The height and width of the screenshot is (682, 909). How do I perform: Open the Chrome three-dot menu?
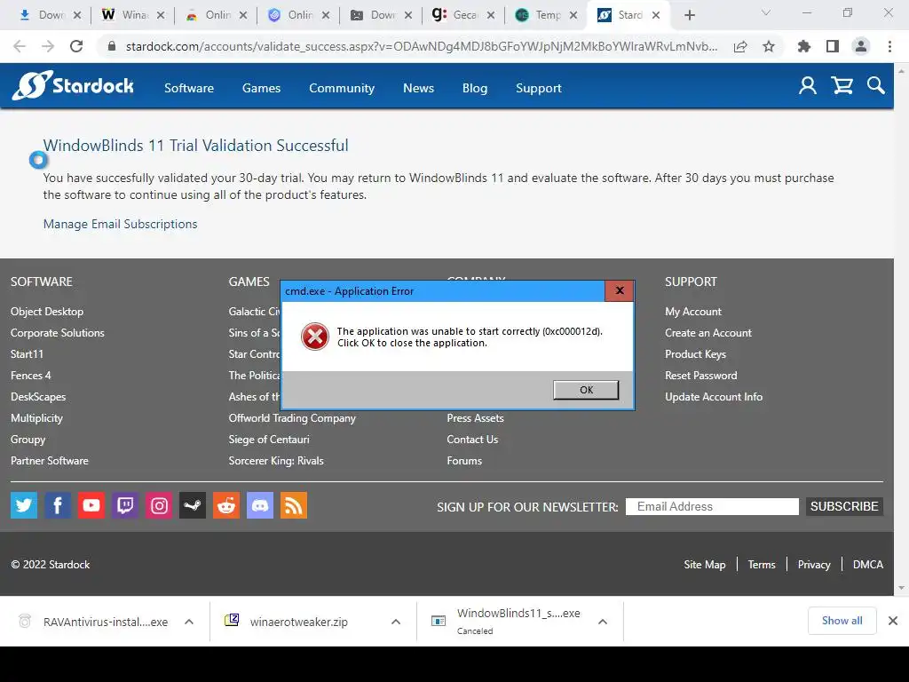pyautogui.click(x=889, y=46)
